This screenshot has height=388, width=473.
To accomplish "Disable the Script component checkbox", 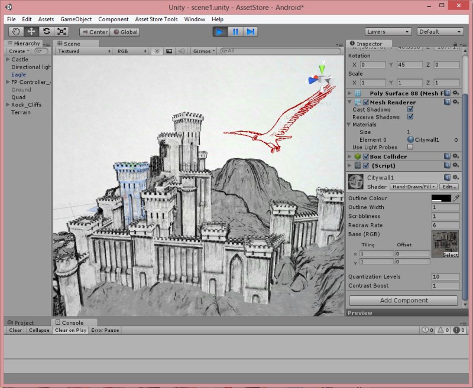I will 366,165.
